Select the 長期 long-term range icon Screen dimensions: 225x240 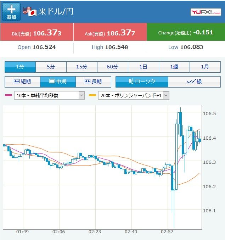(87, 81)
